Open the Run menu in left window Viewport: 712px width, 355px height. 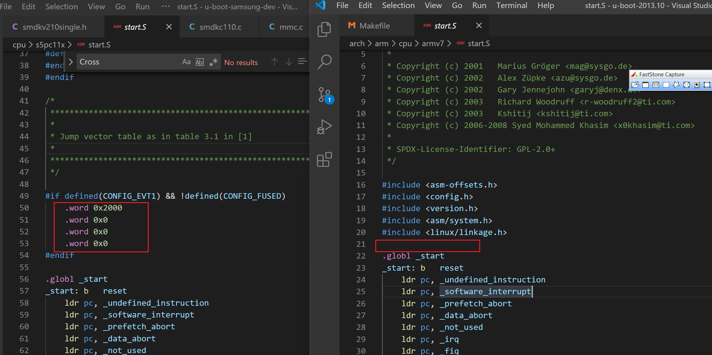click(x=142, y=7)
